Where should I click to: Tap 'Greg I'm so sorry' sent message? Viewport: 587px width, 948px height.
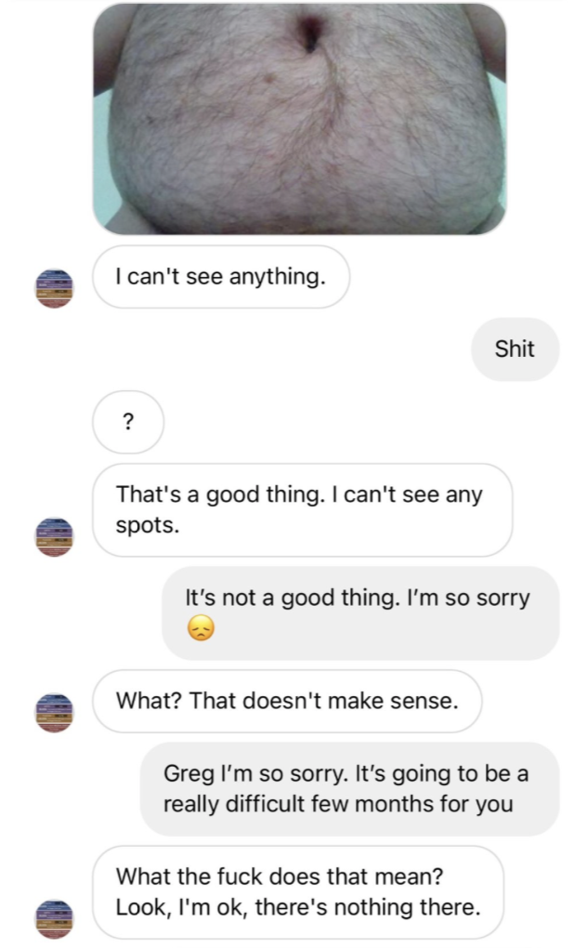[x=349, y=789]
